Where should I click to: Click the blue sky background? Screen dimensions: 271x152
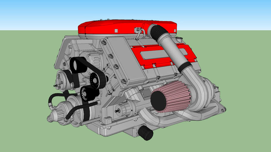tap(45, 15)
